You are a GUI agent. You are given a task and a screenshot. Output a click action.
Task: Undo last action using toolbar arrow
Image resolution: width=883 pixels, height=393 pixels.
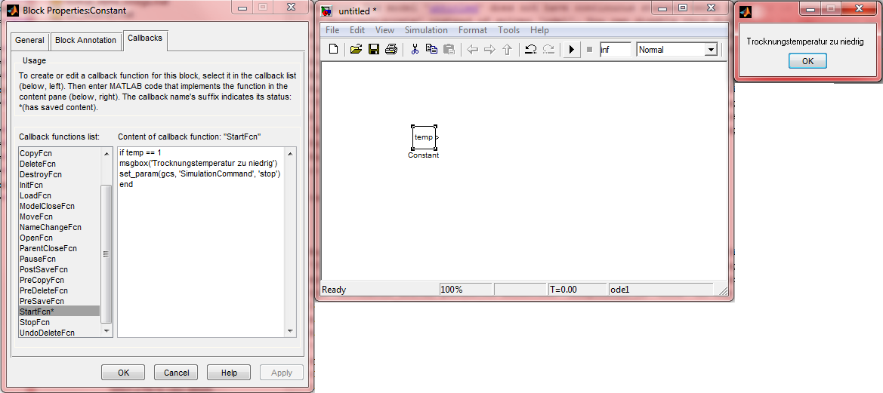(x=530, y=50)
